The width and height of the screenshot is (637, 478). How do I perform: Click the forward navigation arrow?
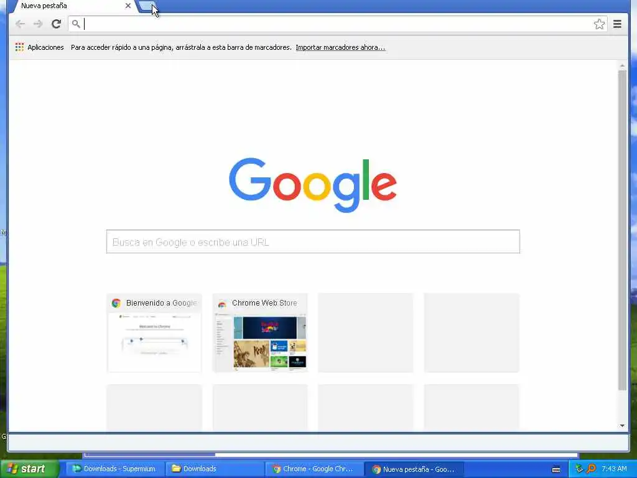38,24
